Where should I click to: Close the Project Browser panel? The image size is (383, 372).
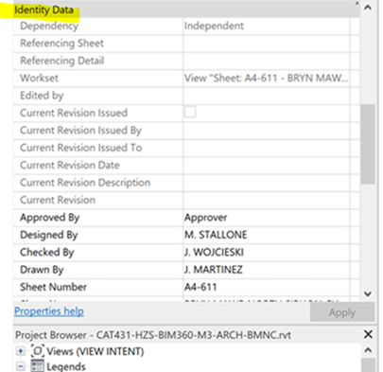368,334
